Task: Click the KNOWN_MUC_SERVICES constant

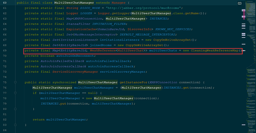Action: [173, 29]
